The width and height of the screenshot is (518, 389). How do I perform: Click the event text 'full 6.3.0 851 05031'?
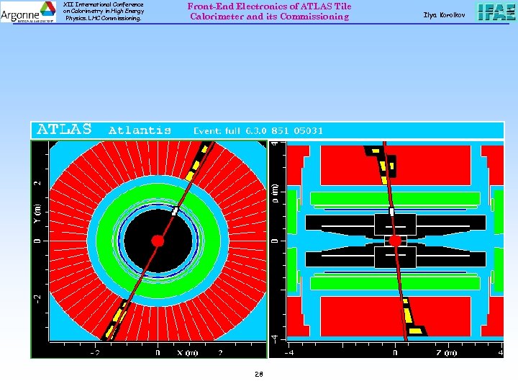coord(274,130)
